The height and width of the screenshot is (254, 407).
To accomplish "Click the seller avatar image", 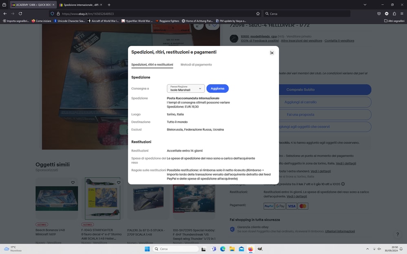I will coord(234,39).
